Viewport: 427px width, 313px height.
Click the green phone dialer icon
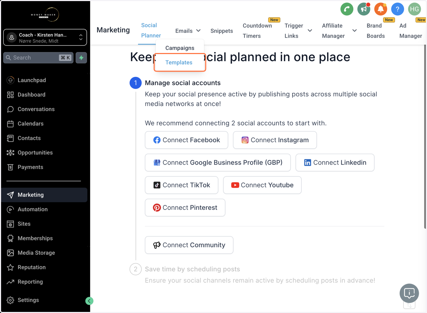coord(347,9)
